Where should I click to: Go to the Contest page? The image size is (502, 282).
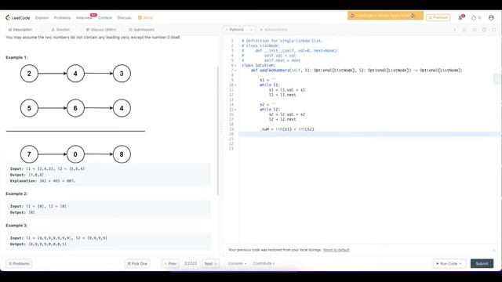tap(104, 18)
